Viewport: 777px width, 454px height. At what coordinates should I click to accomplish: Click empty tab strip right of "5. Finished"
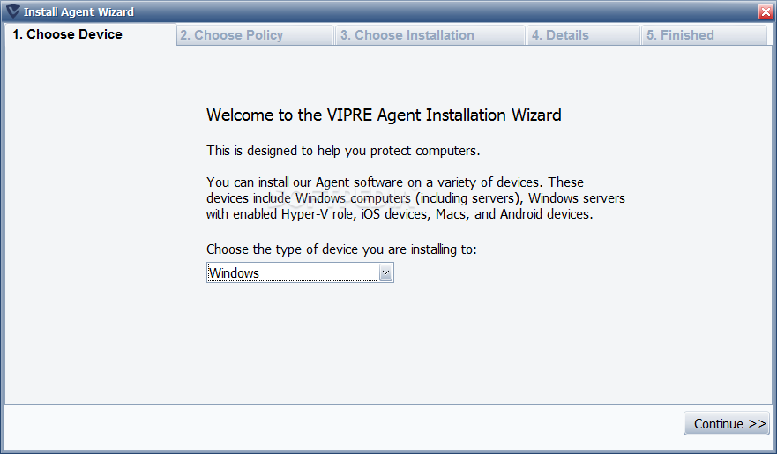click(x=771, y=35)
